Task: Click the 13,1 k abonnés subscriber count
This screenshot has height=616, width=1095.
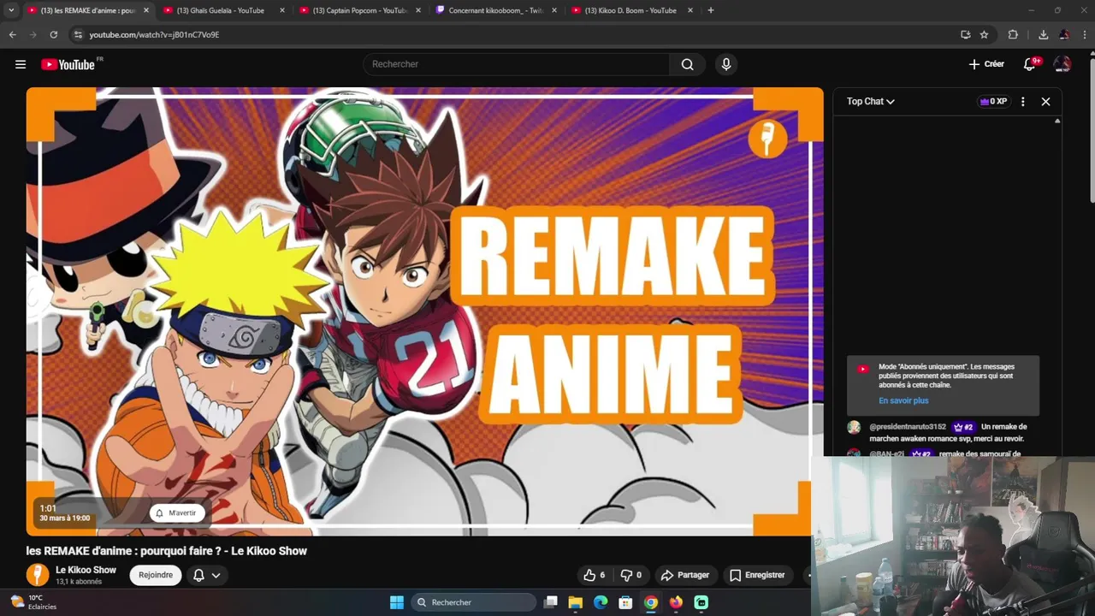Action: (79, 582)
